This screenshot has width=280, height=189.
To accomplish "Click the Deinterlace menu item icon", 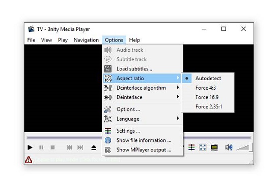I will click(x=108, y=97).
